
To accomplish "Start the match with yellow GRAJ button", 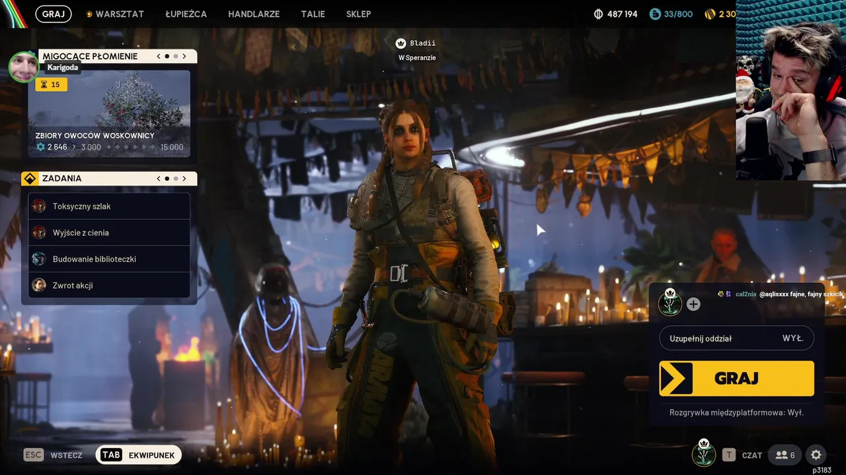I will 736,379.
